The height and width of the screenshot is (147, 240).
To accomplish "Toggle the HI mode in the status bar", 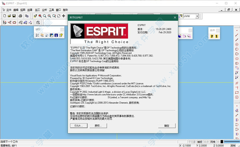I will pyautogui.click(x=218, y=142).
